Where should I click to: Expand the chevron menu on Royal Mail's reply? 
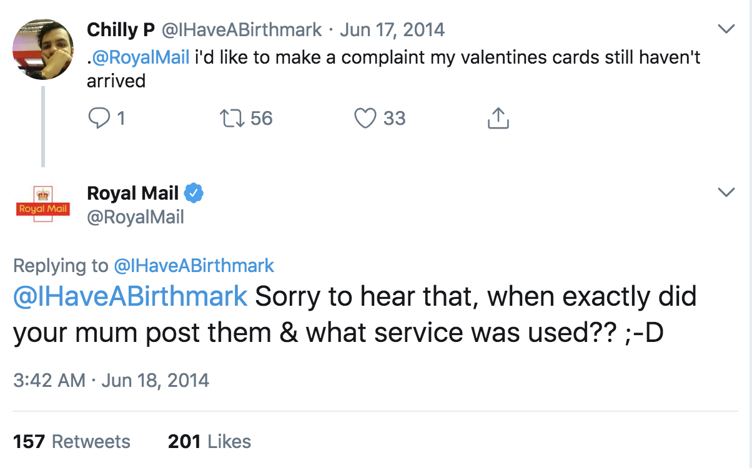click(x=726, y=192)
